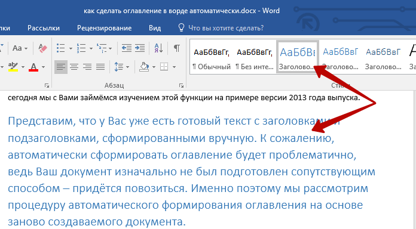This screenshot has height=229, width=416.
Task: Open the font group dialog launcher
Action: 47,85
